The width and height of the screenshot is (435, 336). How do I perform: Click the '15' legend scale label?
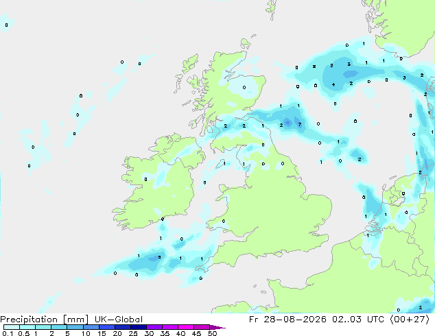coord(102,333)
